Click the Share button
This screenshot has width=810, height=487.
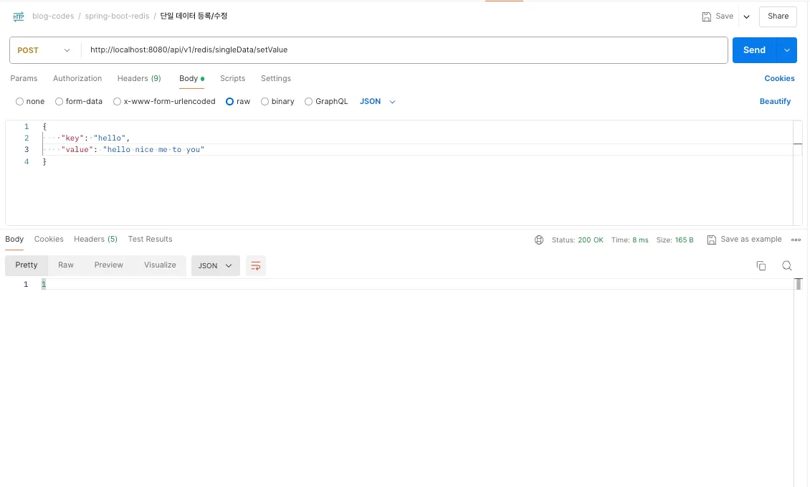[778, 16]
